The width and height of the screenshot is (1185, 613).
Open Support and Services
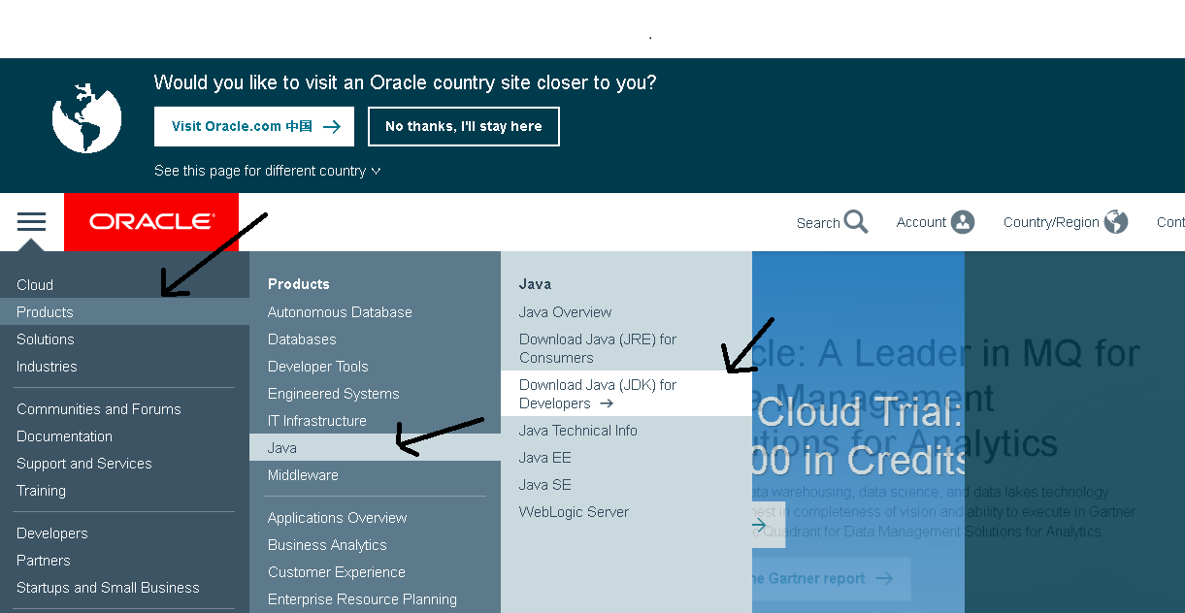point(84,463)
